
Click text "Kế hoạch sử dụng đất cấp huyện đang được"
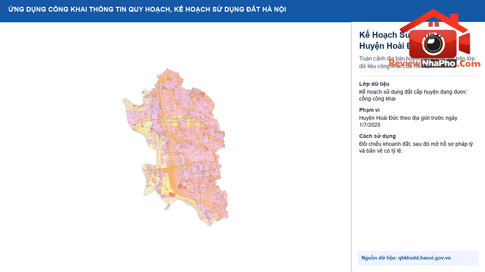coord(413,92)
